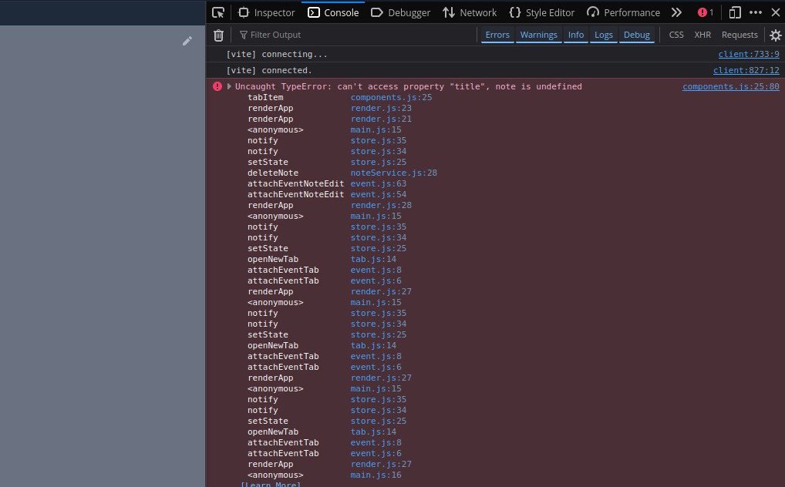Viewport: 785px width, 487px height.
Task: Click the pencil edit icon on page
Action: (x=187, y=41)
